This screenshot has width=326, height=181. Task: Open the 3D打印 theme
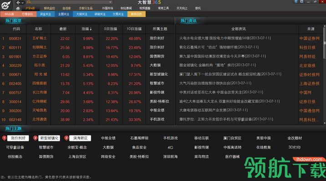coord(295,147)
